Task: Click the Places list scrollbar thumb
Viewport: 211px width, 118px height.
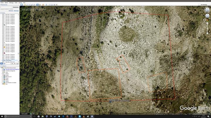Action: coord(18,54)
